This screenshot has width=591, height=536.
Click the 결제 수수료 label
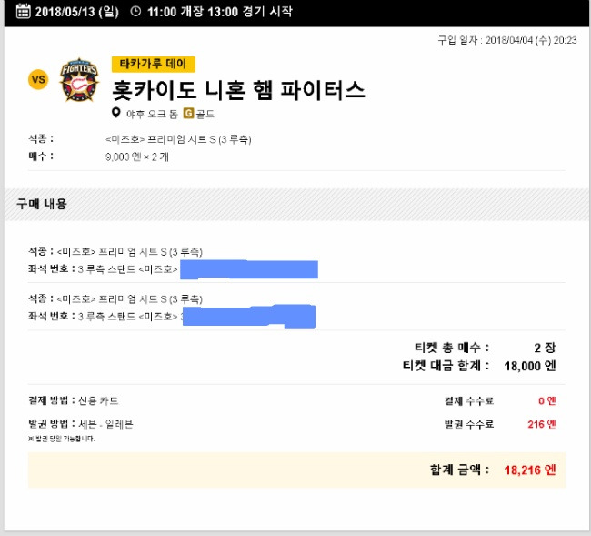469,400
